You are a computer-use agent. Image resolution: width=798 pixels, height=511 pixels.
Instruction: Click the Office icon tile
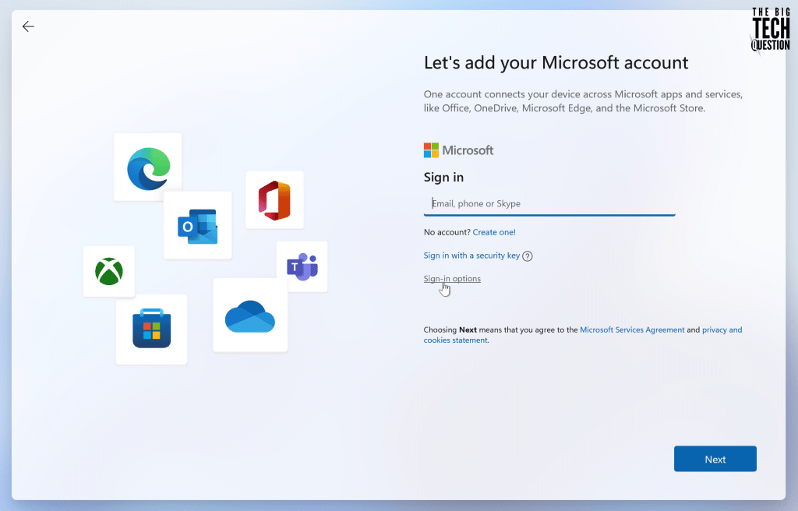pos(275,200)
